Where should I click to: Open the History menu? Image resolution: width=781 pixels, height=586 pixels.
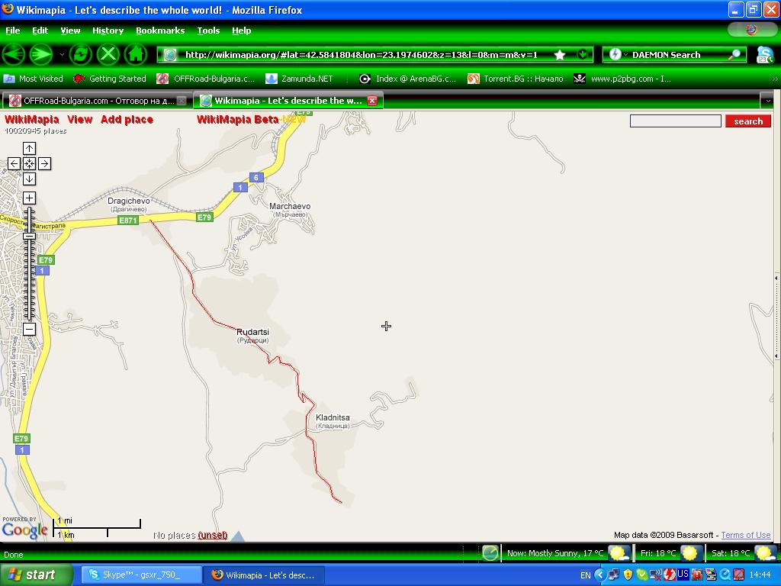point(108,31)
